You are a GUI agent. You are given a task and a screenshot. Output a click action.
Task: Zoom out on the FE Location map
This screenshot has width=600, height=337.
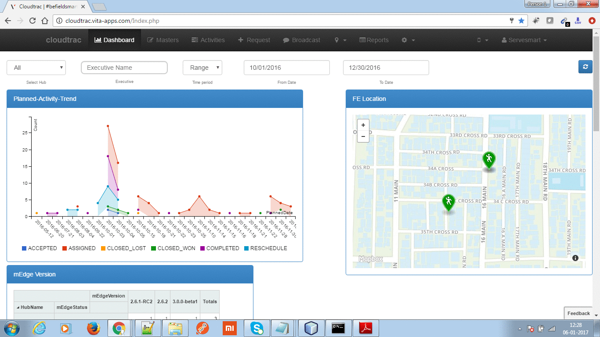pos(363,136)
